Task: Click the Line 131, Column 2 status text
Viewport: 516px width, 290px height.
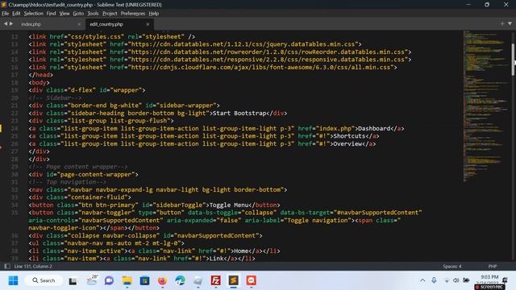Action: pyautogui.click(x=33, y=267)
